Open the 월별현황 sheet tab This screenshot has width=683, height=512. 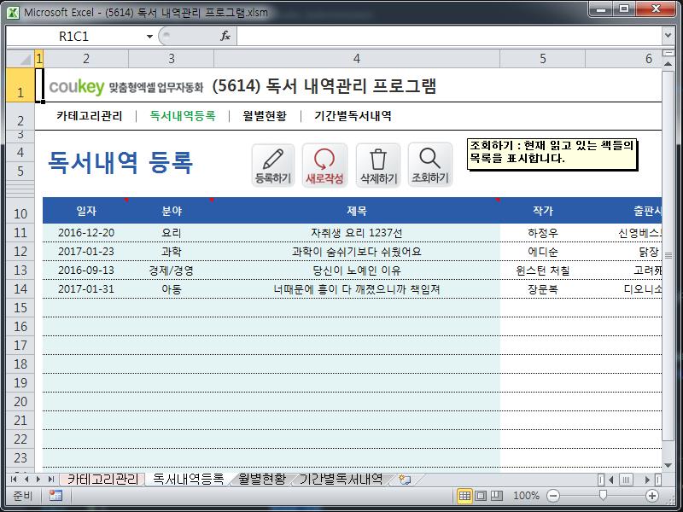[262, 480]
